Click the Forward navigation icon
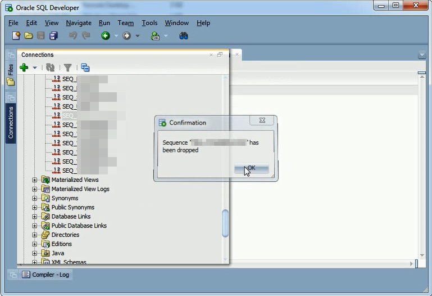 coord(126,35)
